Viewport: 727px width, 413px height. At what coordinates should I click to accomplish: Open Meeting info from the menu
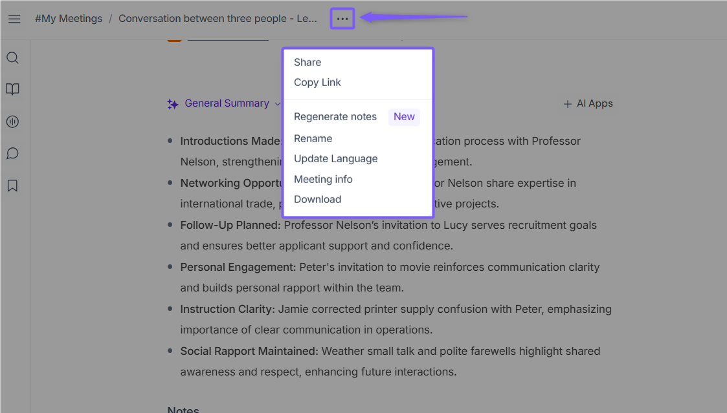pyautogui.click(x=323, y=179)
